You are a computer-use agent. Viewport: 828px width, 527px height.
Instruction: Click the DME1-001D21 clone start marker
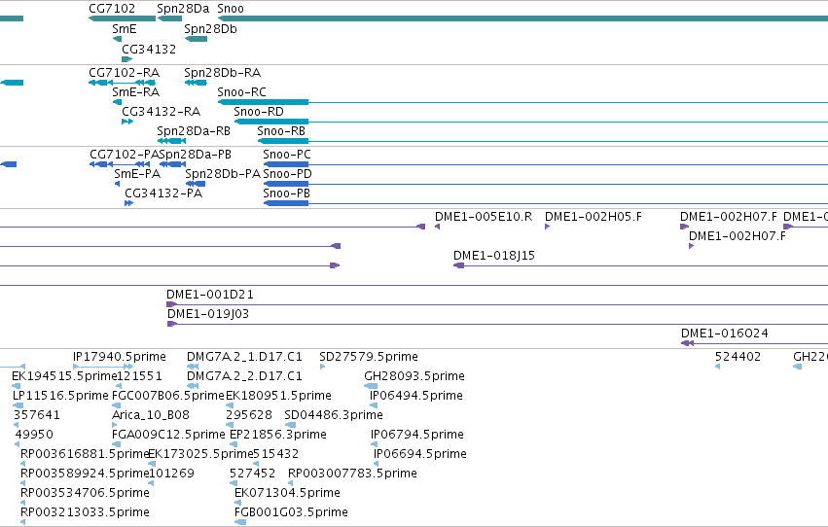(171, 304)
